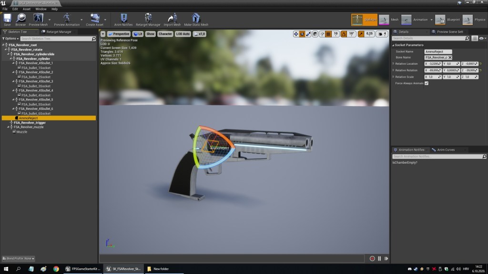Image resolution: width=488 pixels, height=274 pixels.
Task: Expand the Relative Location property
Action: click(393, 64)
